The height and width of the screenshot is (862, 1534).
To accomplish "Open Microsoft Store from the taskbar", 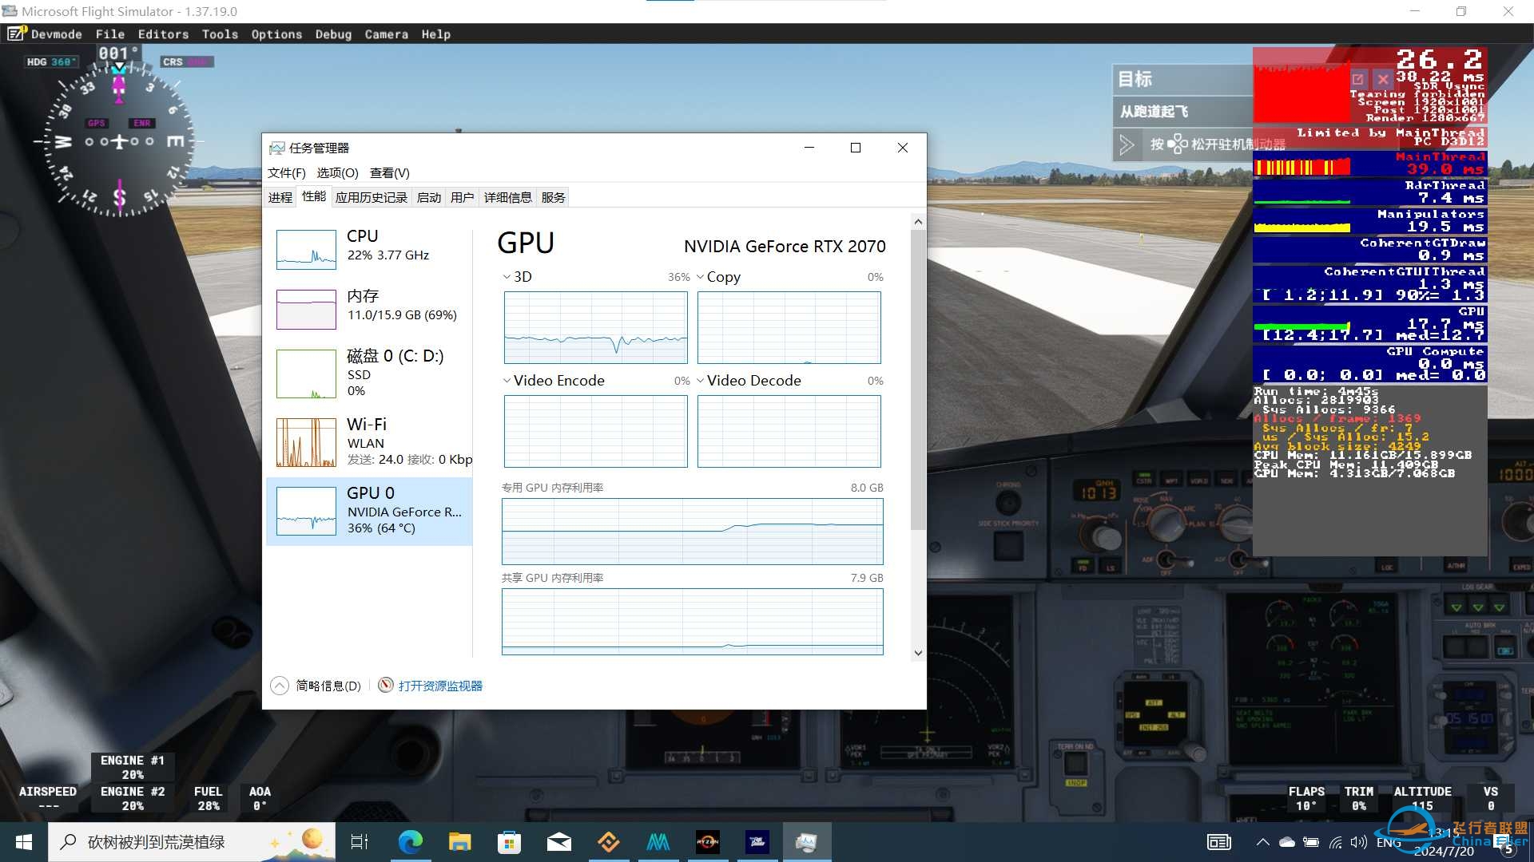I will [x=509, y=842].
